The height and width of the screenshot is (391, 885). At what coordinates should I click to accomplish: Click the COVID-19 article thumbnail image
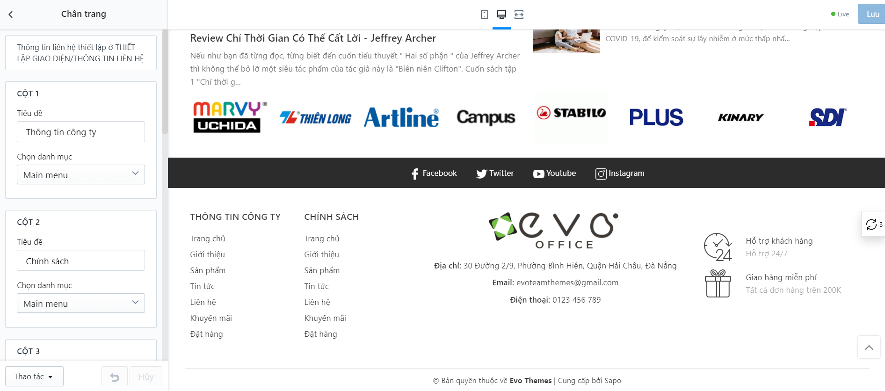tap(566, 41)
